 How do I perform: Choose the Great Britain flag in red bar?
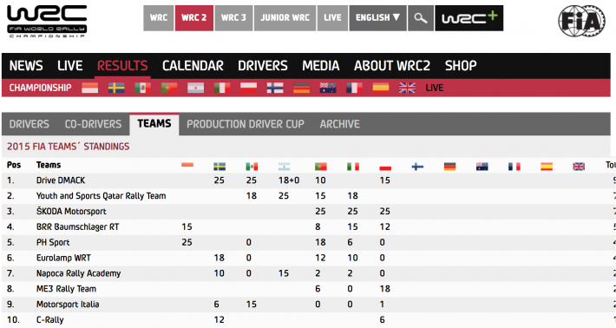tap(407, 88)
